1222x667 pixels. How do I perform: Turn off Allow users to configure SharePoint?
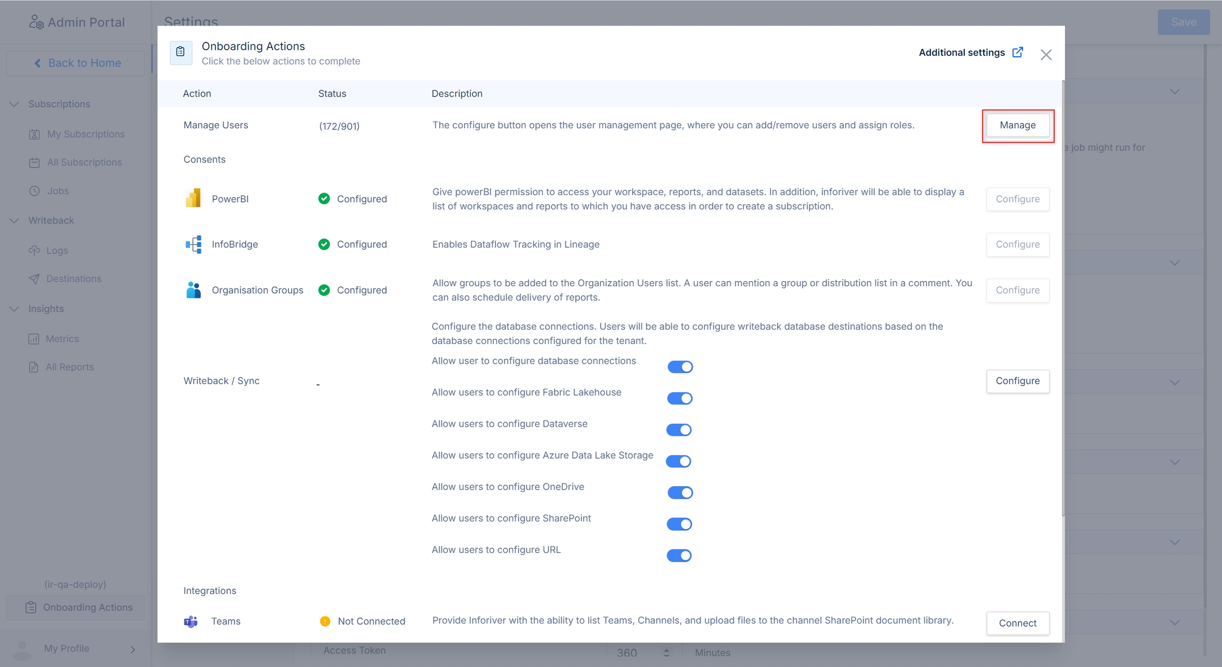[679, 524]
